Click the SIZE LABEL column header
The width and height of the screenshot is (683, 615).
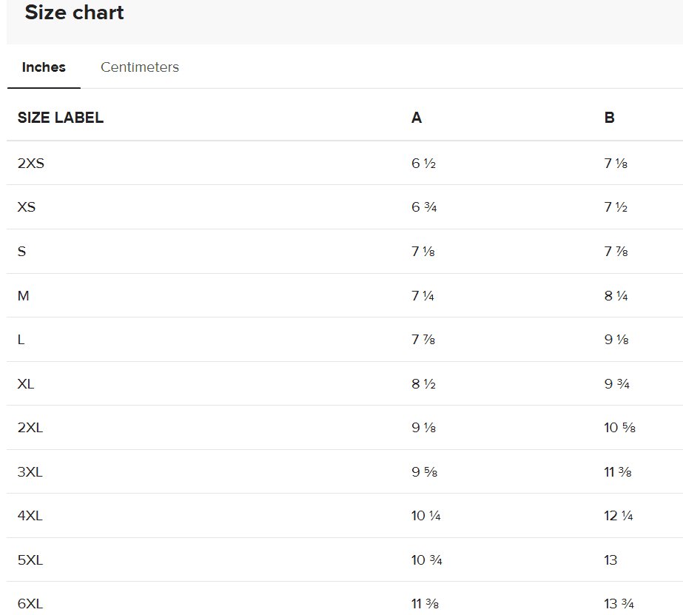tap(61, 118)
